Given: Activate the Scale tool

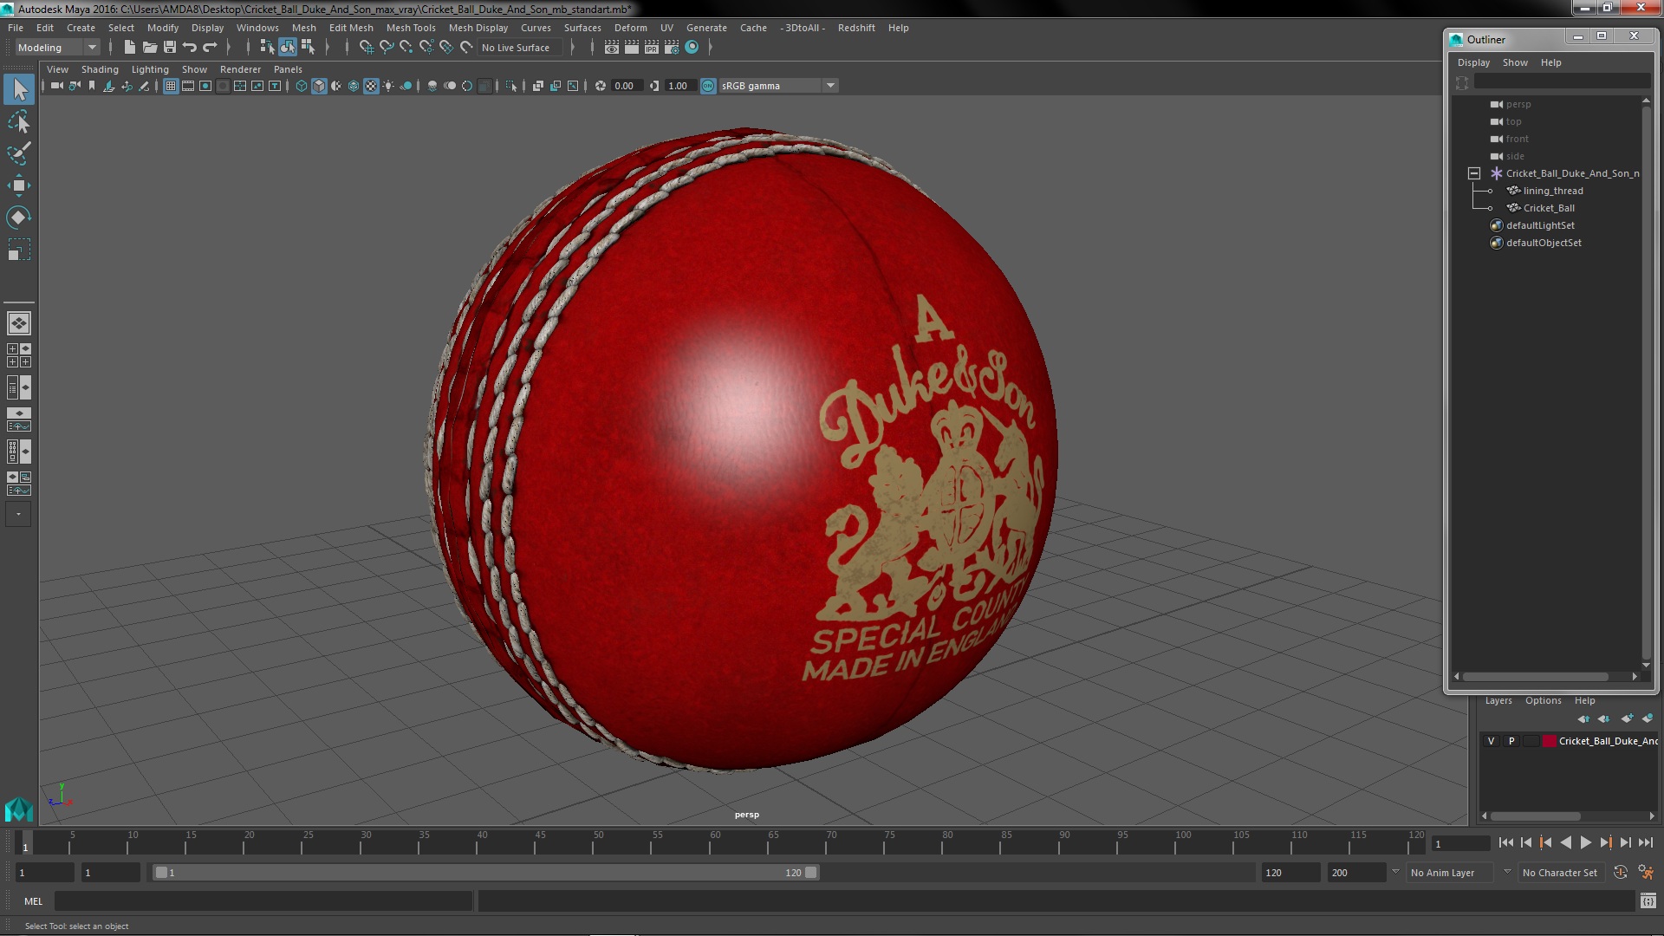Looking at the screenshot, I should (x=19, y=250).
